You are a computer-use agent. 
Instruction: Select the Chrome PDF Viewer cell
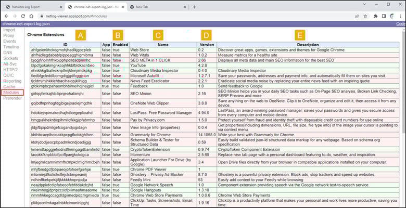pyautogui.click(x=163, y=170)
